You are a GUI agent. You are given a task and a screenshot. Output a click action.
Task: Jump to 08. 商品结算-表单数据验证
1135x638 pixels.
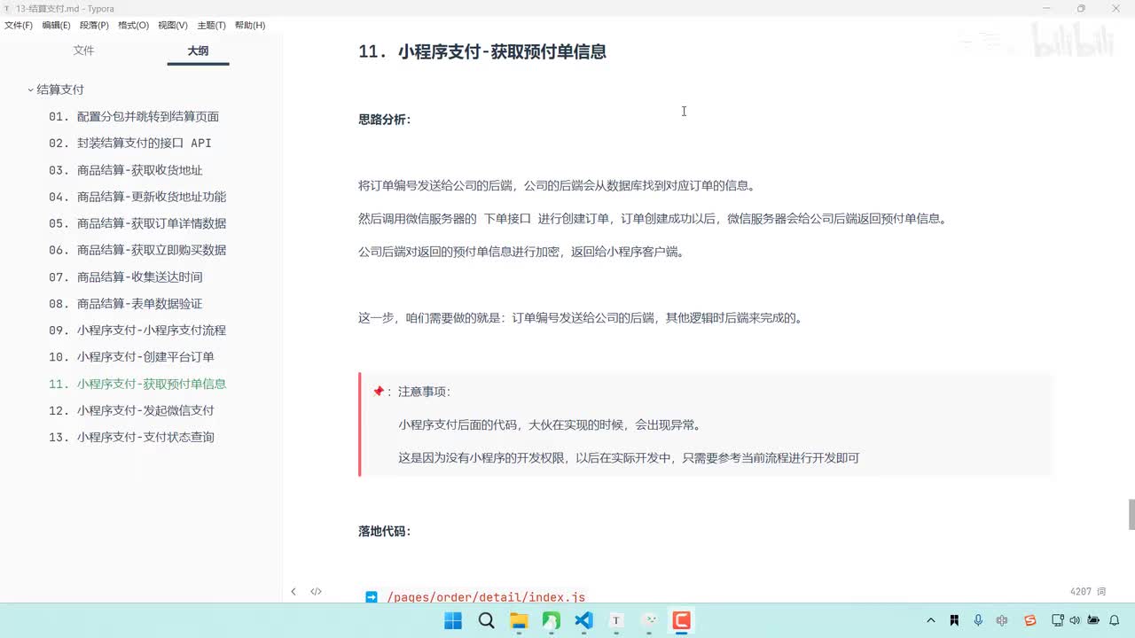[x=126, y=303]
